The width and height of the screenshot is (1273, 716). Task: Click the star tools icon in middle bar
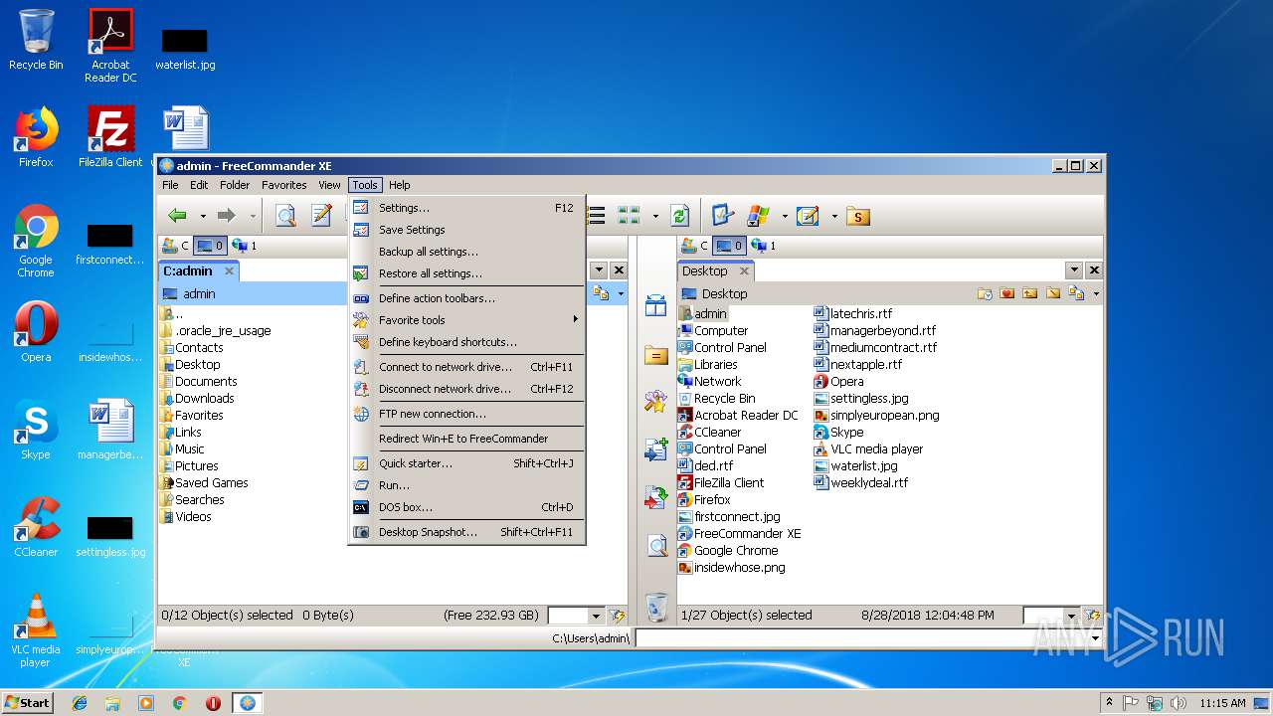656,402
